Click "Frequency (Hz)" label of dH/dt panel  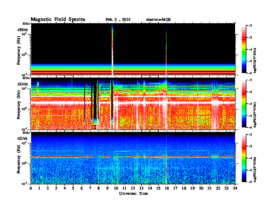click(19, 50)
